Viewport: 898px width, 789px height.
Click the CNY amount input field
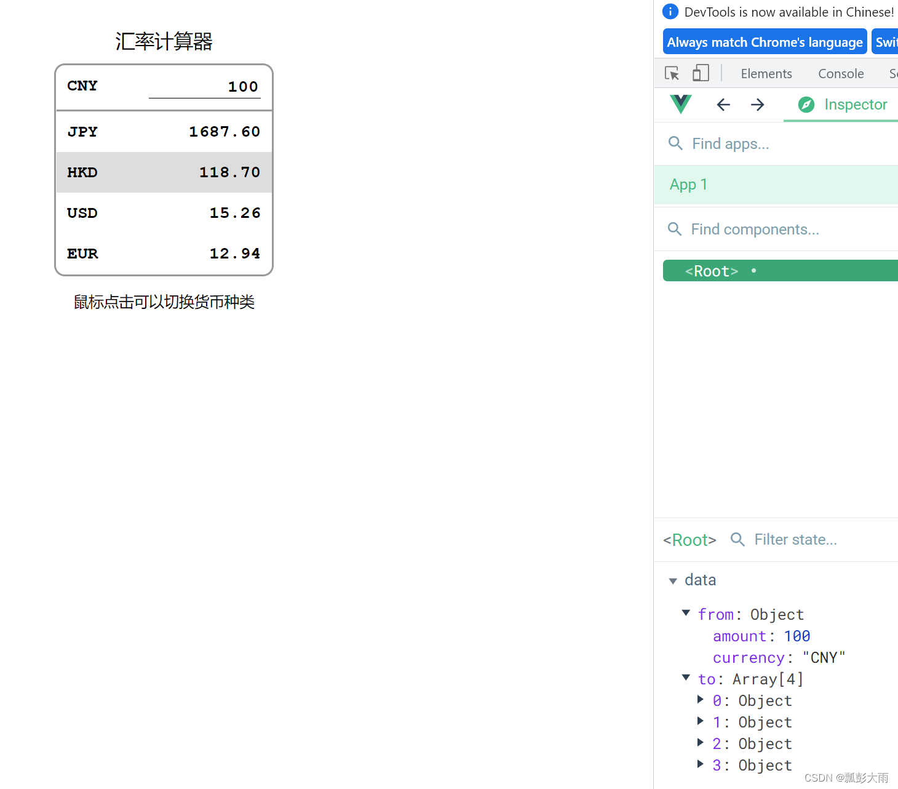coord(205,86)
